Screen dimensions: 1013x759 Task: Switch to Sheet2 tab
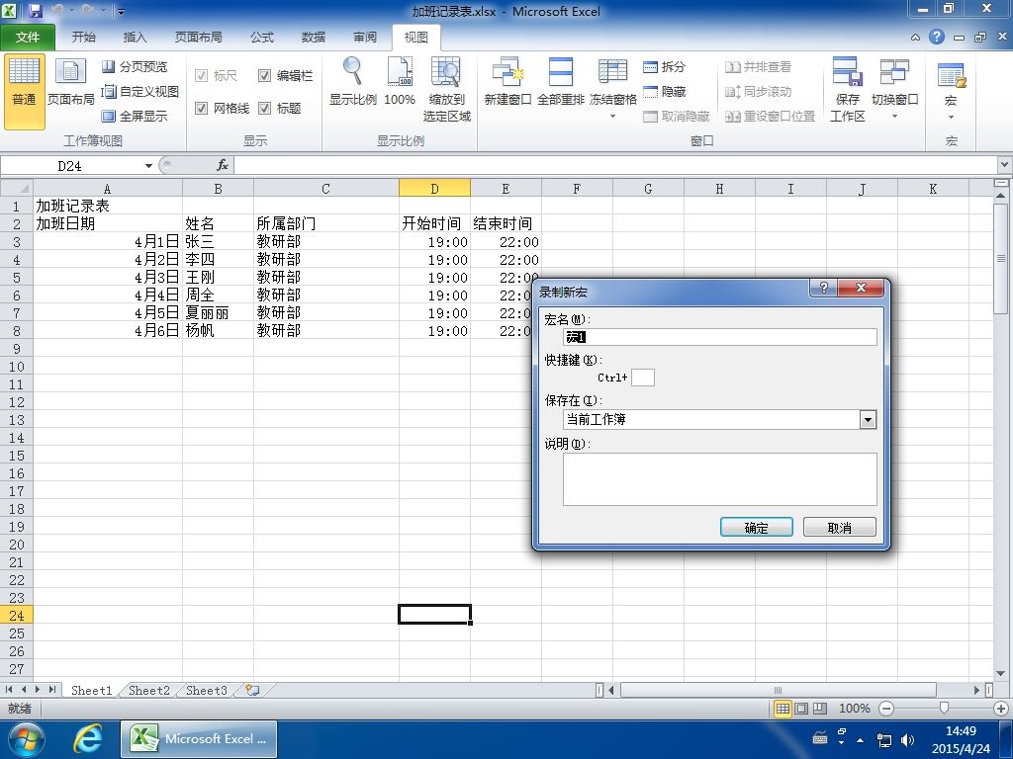[x=149, y=690]
